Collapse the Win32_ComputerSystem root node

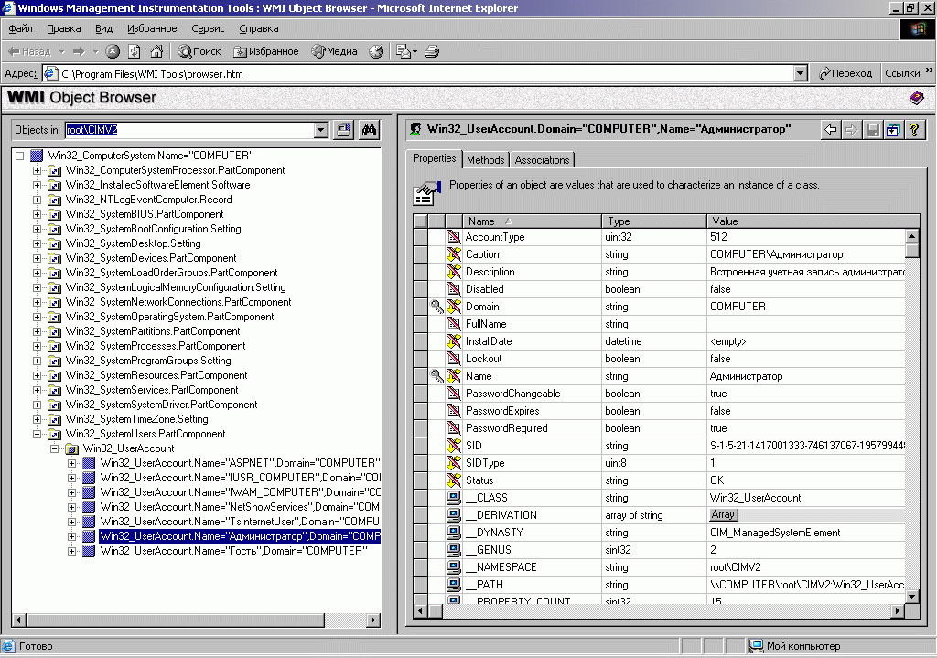pos(20,156)
